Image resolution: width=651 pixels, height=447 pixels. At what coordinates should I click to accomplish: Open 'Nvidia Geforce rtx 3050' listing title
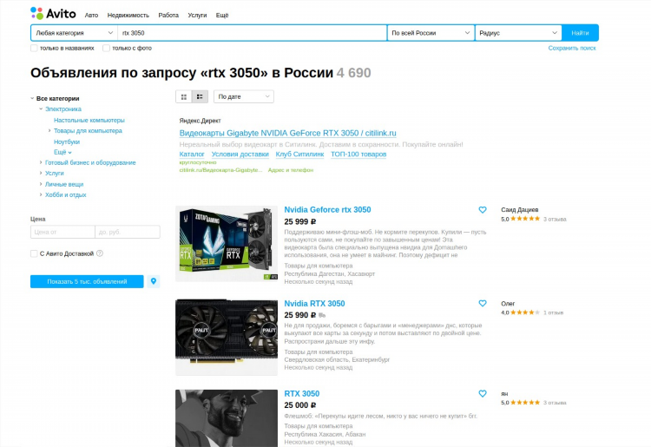[x=327, y=209]
